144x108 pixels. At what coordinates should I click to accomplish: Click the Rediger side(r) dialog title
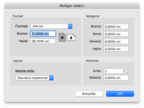72,6
